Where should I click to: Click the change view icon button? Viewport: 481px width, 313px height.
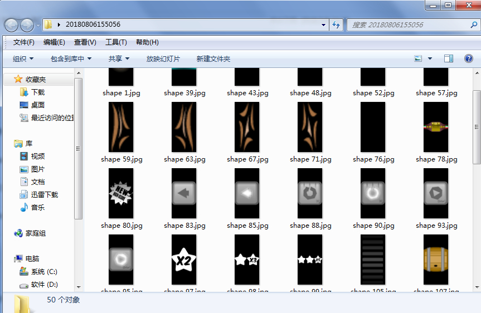tap(418, 58)
